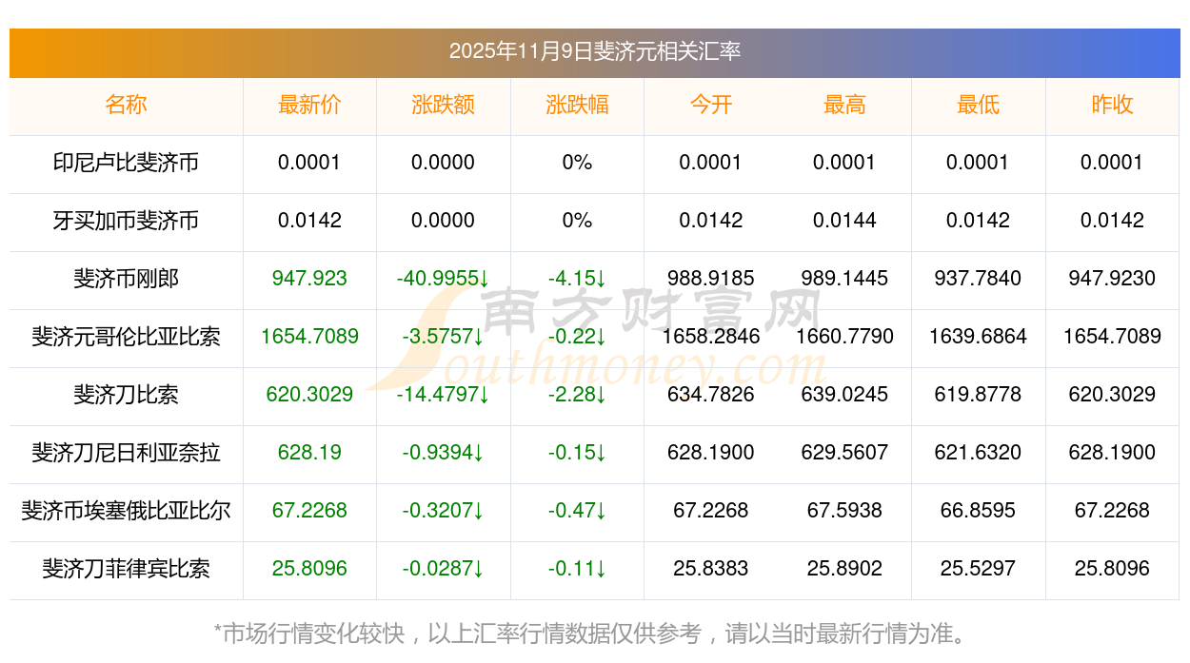1190x663 pixels.
Task: Click opening value 1658.2846
Action: 711,337
